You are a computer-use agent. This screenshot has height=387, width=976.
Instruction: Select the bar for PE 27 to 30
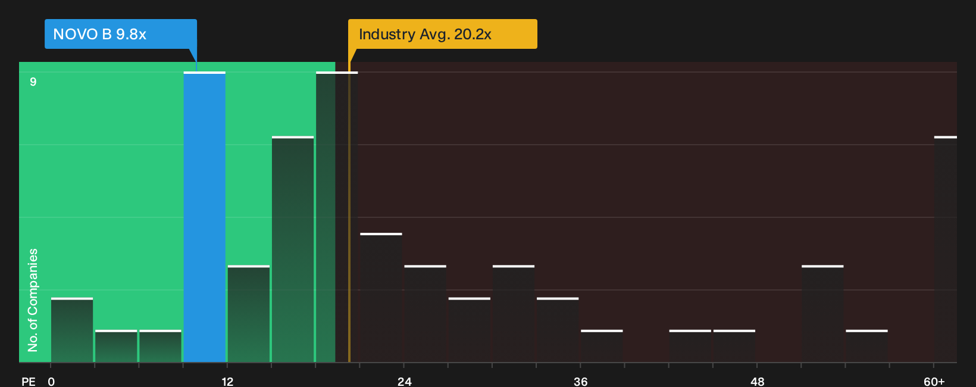[470, 330]
